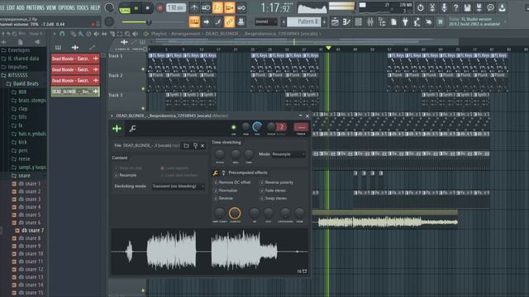Open the VIEW menu

tap(51, 7)
